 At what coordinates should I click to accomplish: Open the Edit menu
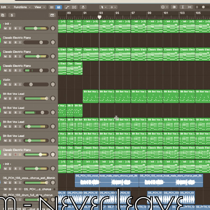(5, 7)
